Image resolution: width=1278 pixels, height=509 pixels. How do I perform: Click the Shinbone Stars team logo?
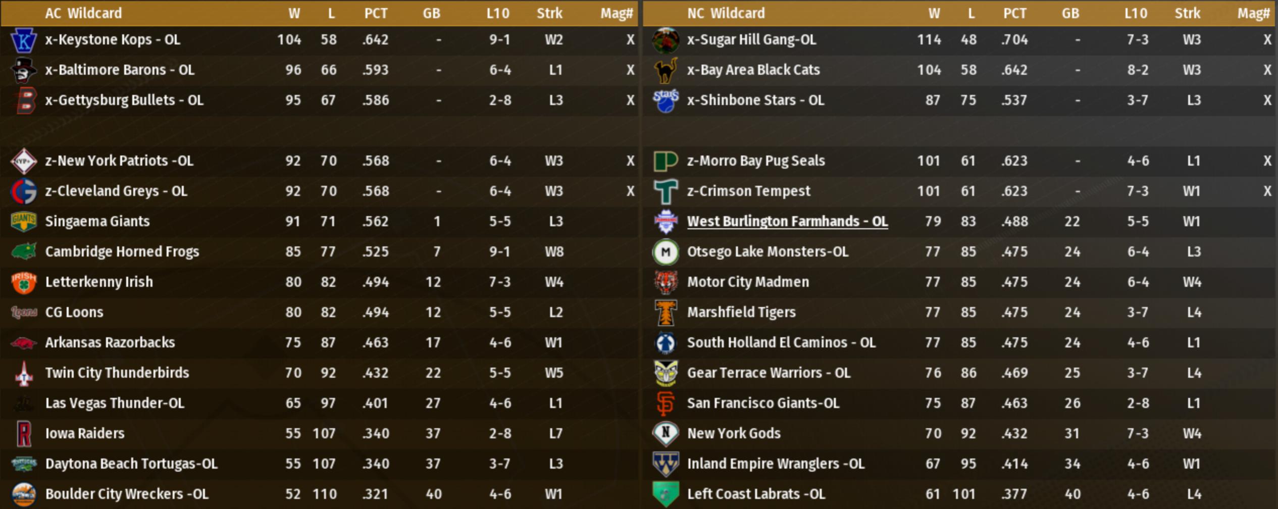pos(665,100)
